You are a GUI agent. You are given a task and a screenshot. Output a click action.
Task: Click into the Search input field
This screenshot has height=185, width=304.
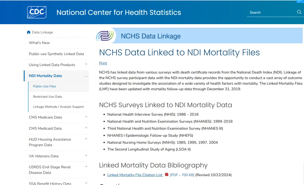point(271,12)
